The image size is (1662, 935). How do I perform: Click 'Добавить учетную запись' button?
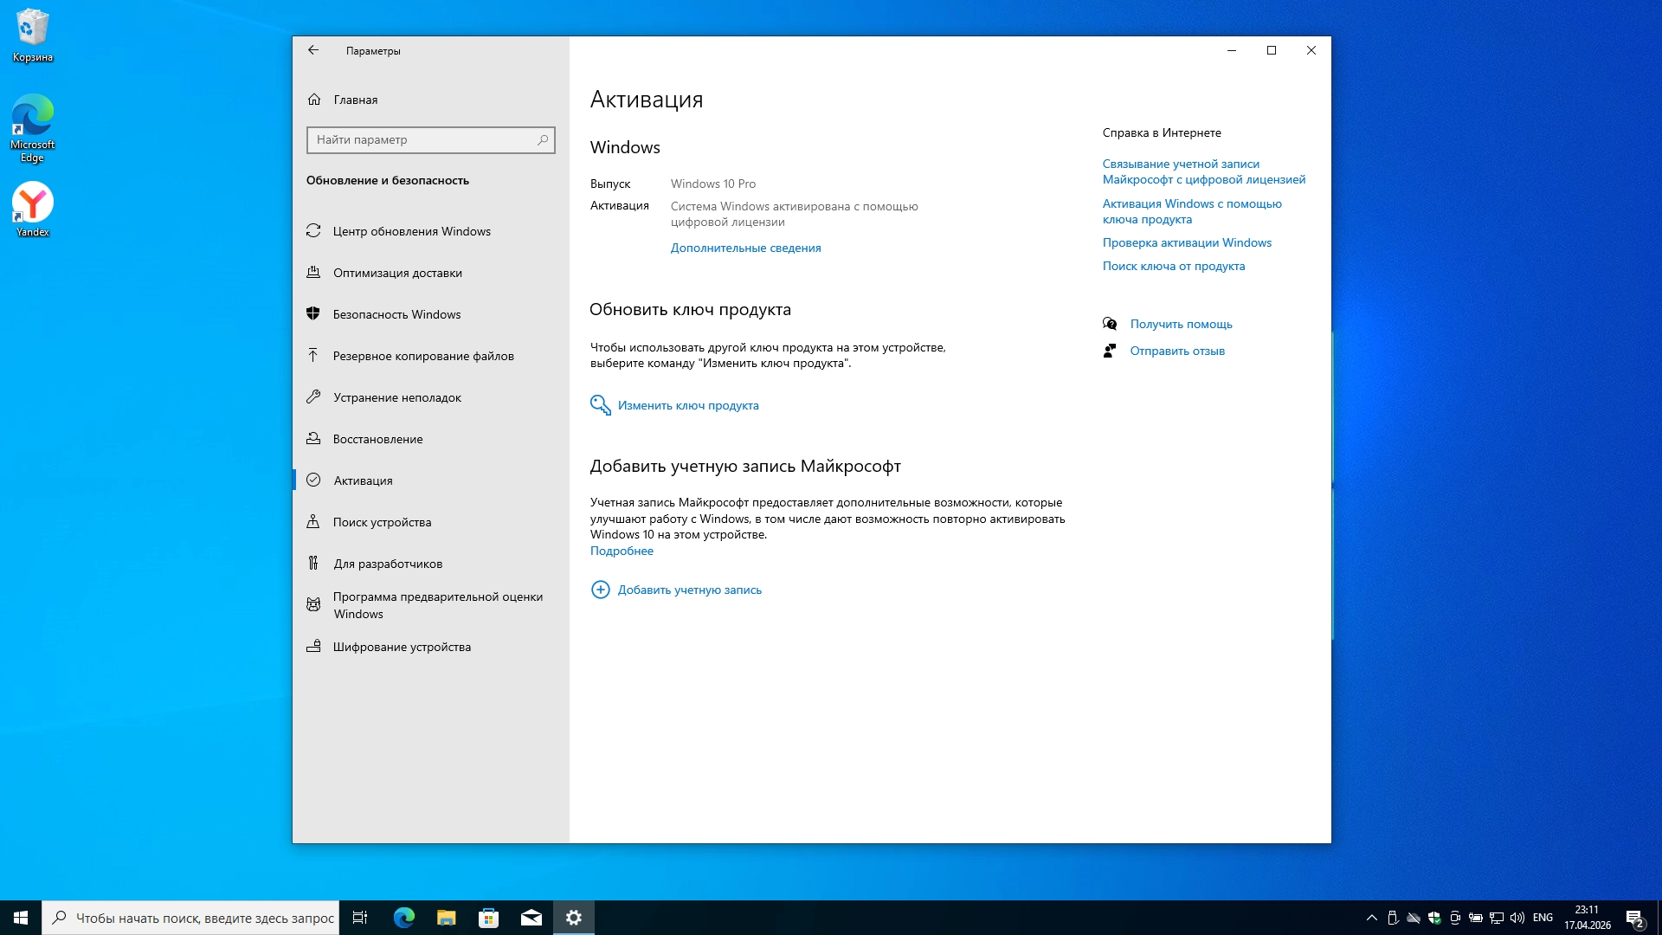click(x=689, y=590)
